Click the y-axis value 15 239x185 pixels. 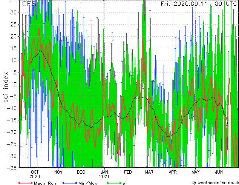click(x=14, y=48)
